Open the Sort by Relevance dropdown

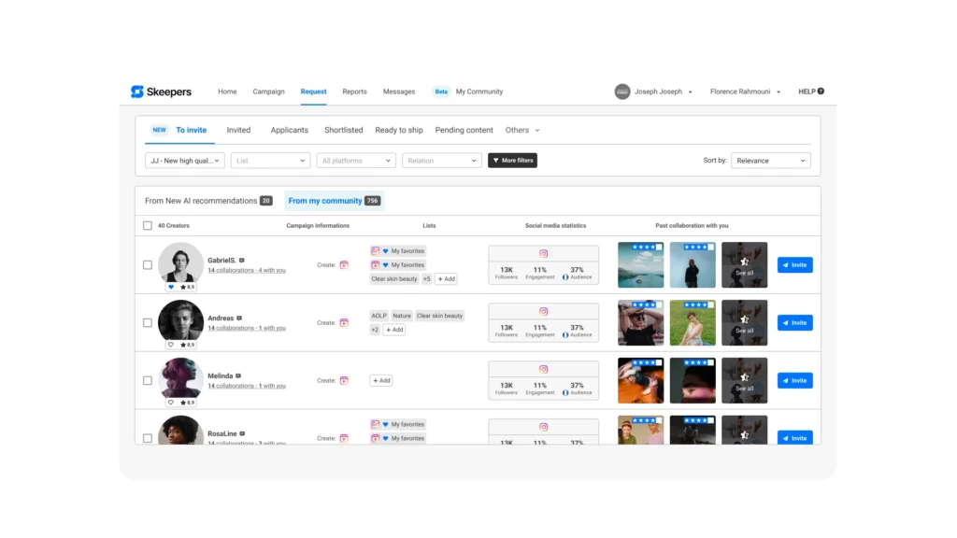[x=771, y=161]
